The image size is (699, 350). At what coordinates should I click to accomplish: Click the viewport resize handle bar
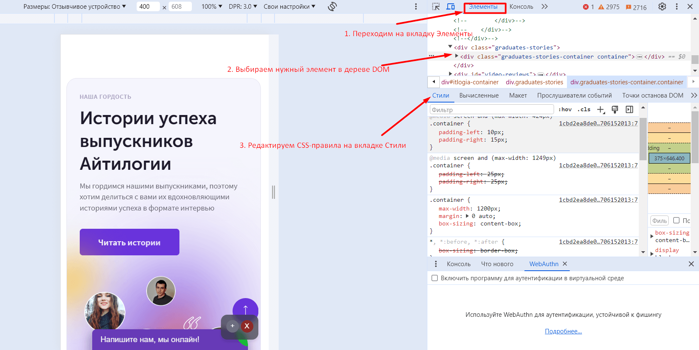273,192
